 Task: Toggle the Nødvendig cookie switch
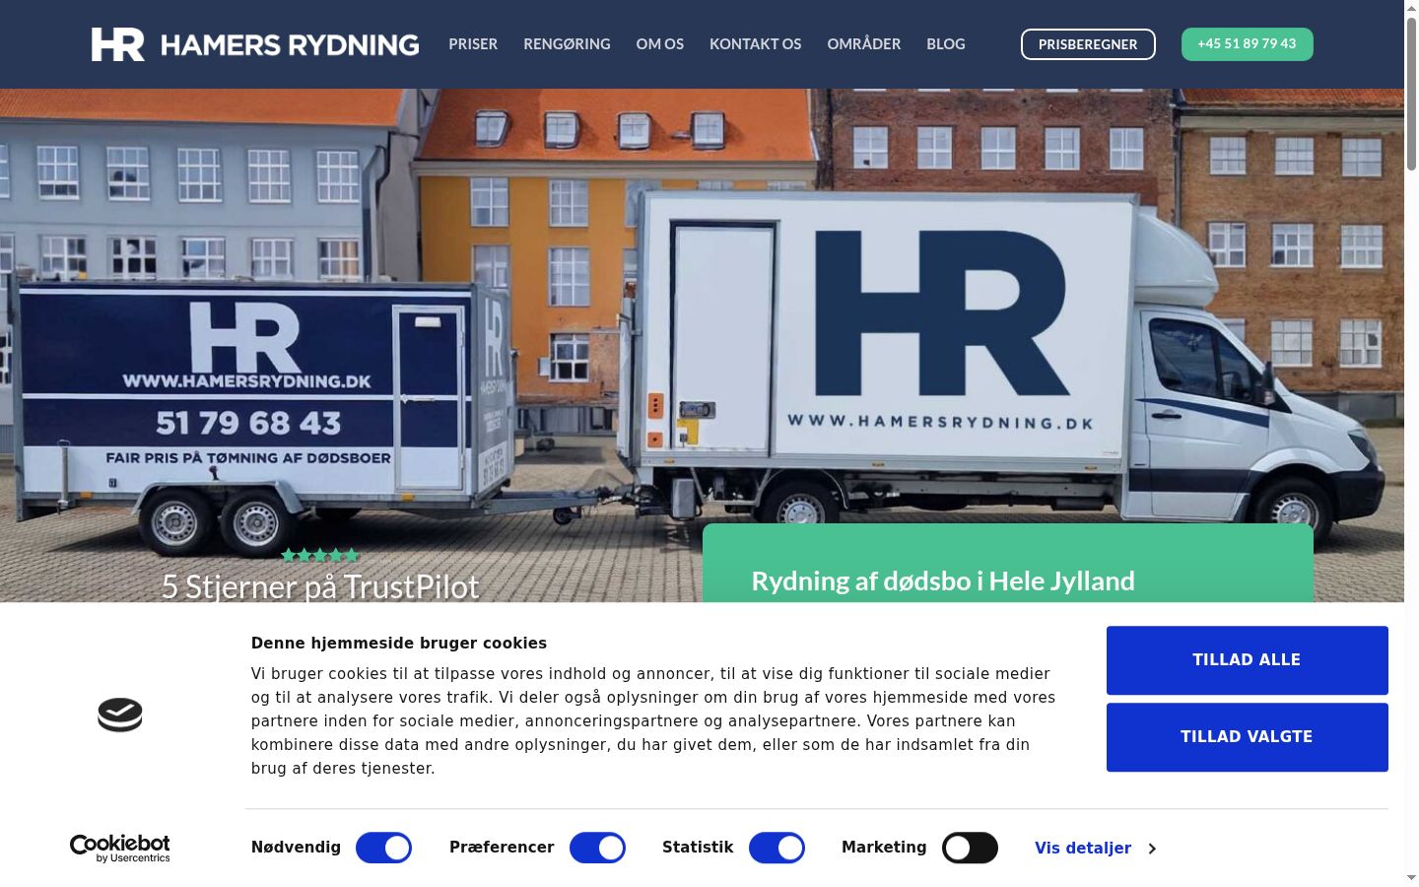383,848
